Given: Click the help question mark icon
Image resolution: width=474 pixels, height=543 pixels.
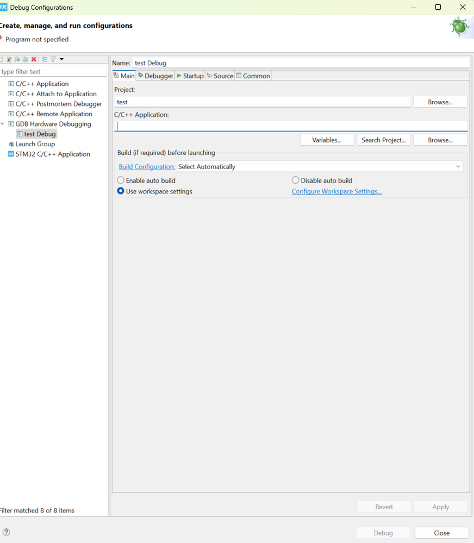Looking at the screenshot, I should [x=6, y=532].
